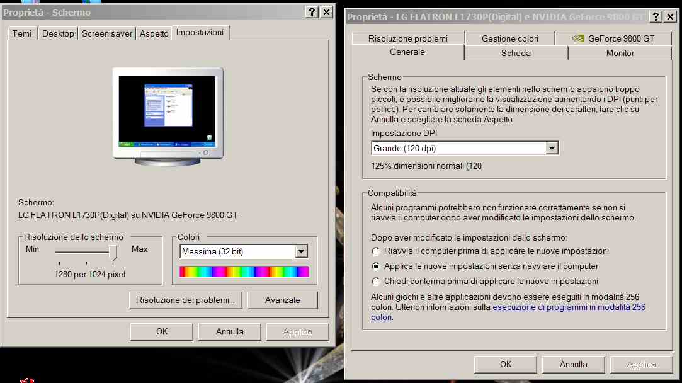
Task: Select the Generale tab
Action: click(x=407, y=52)
